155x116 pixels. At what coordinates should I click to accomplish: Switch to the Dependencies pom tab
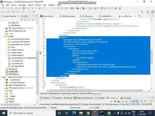coord(54,93)
